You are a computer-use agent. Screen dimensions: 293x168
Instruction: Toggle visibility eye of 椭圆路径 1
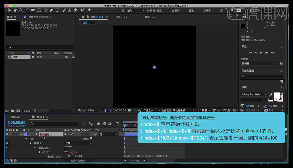(7, 148)
